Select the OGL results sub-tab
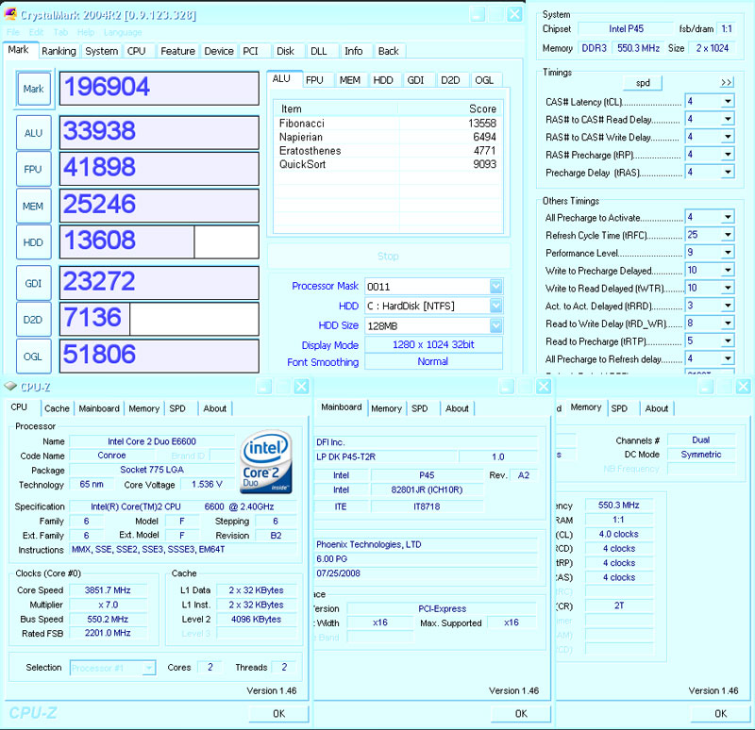This screenshot has width=755, height=730. point(484,80)
